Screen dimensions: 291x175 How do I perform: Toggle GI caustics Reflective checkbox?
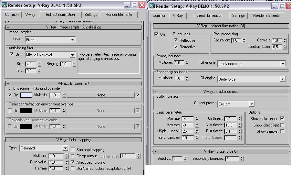176,40
